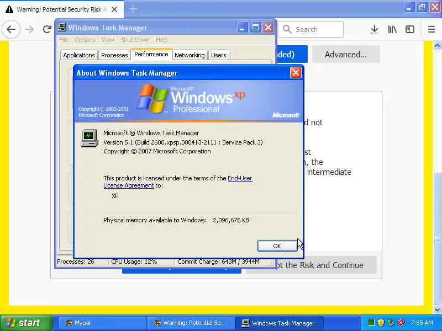Click OK in About Windows Task Manager

pos(277,246)
